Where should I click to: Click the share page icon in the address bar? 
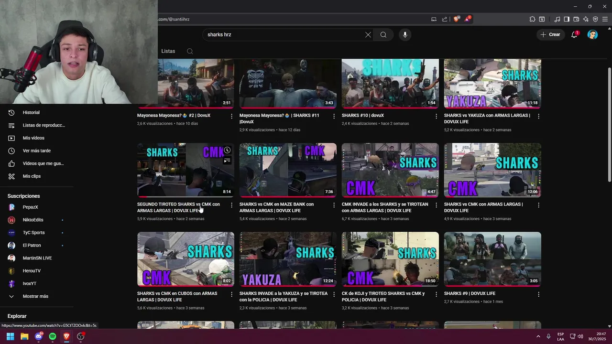click(x=445, y=19)
